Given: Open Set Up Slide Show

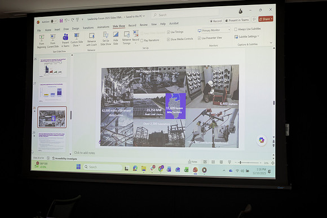Looking at the screenshot, I should (106, 38).
